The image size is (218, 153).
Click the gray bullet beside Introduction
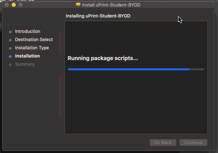click(10, 32)
